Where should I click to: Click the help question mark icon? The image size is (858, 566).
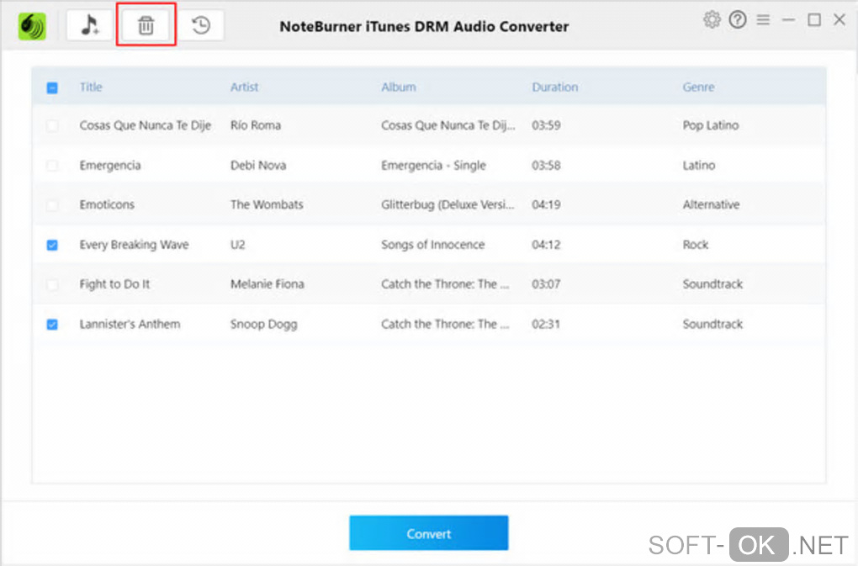(738, 19)
